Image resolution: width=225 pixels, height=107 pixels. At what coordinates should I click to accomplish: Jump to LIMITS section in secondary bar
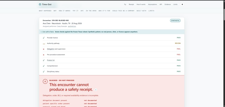pyautogui.click(x=151, y=11)
